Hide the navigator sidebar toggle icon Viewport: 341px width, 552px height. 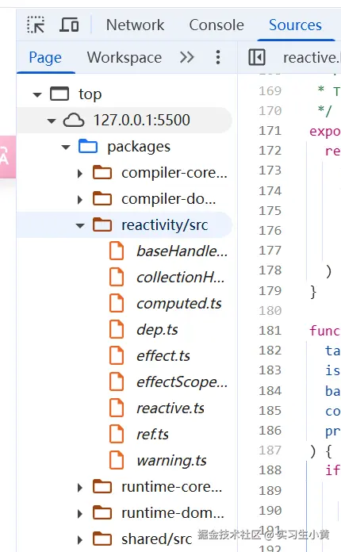coord(257,57)
